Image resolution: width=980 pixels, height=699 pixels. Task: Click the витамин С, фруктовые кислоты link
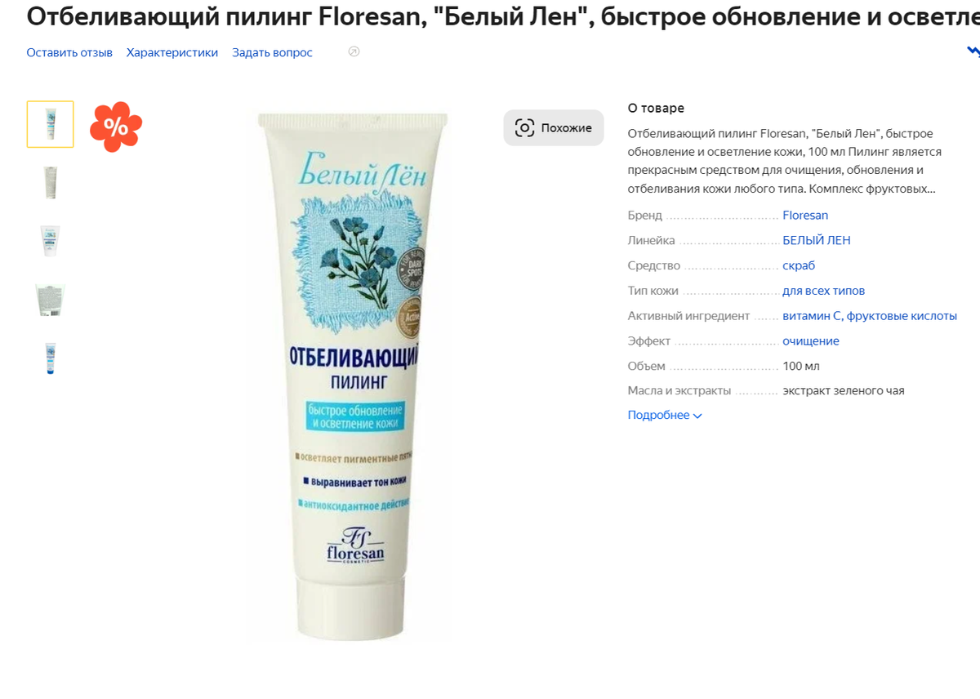pyautogui.click(x=870, y=316)
